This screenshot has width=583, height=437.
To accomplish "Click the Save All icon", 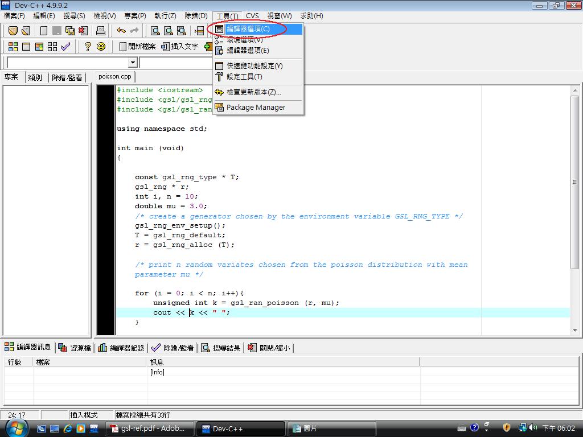I will pos(70,31).
